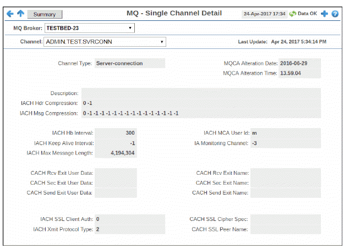This screenshot has height=249, width=344.
Task: Click the CACH Rcv Exit Name field
Action: coord(286,173)
